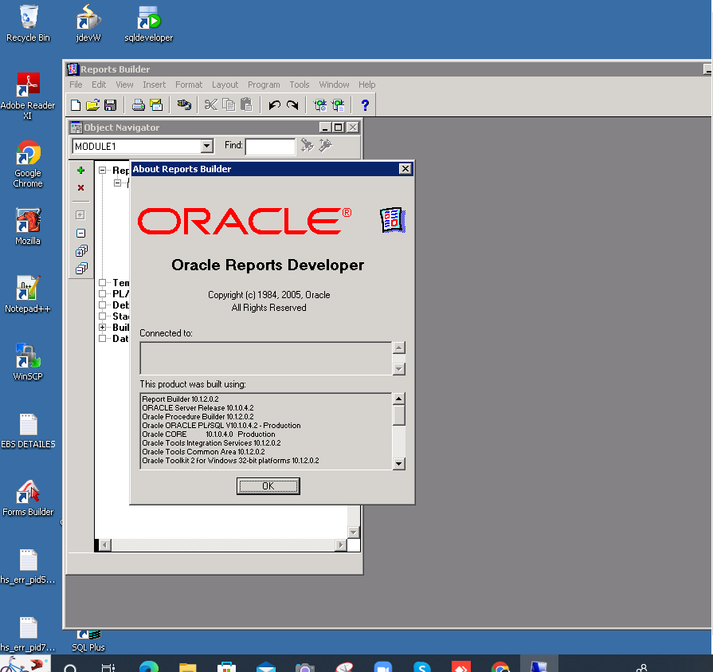Viewport: 713px width, 672px height.
Task: Collapse the Reports tree node
Action: (x=102, y=170)
